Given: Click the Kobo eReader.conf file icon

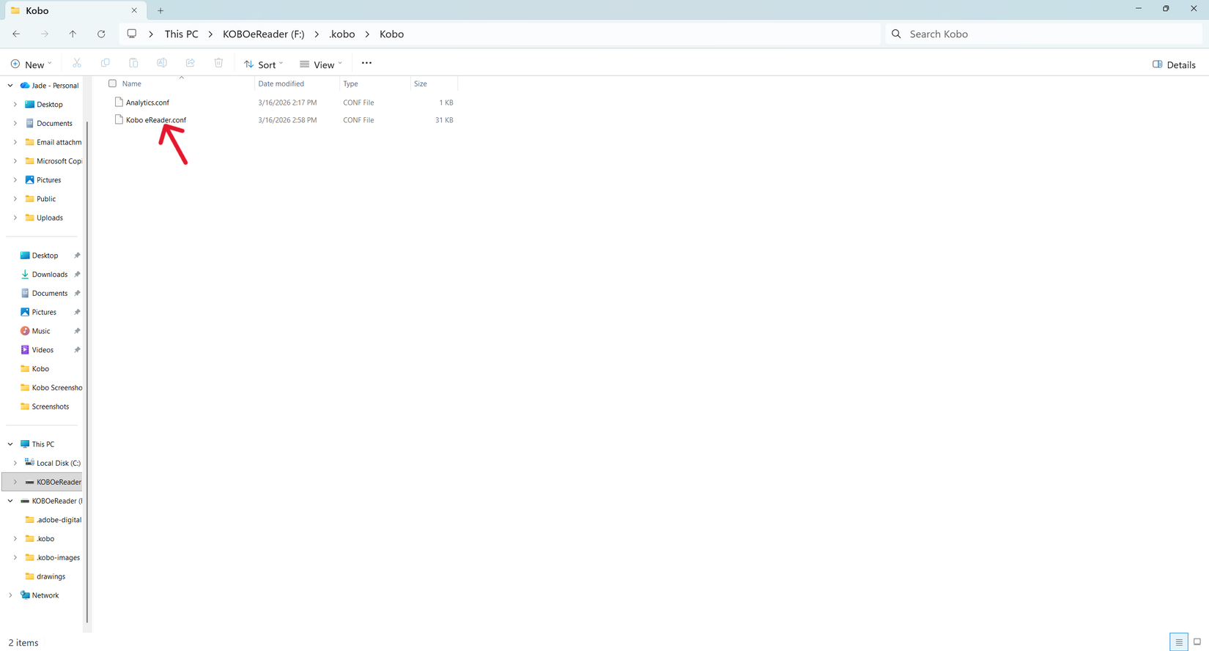Looking at the screenshot, I should tap(119, 120).
